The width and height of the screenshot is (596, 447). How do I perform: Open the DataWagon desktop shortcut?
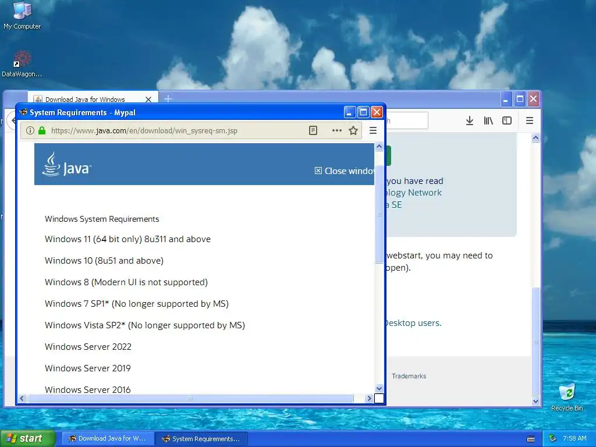[22, 64]
